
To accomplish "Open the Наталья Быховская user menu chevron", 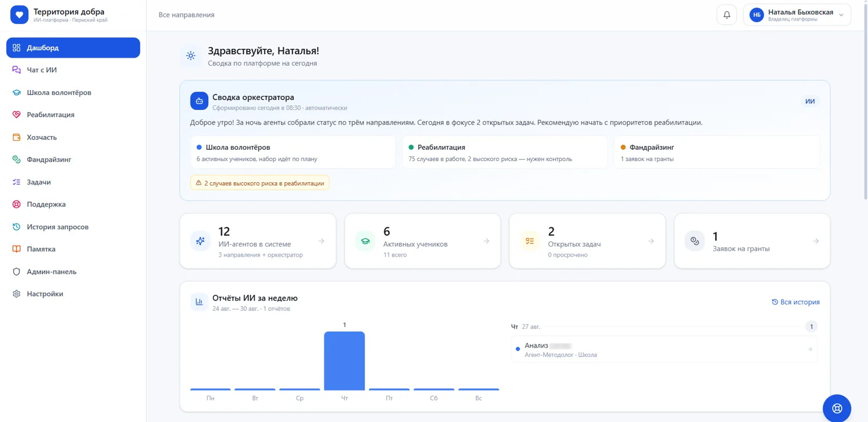I will coord(841,15).
